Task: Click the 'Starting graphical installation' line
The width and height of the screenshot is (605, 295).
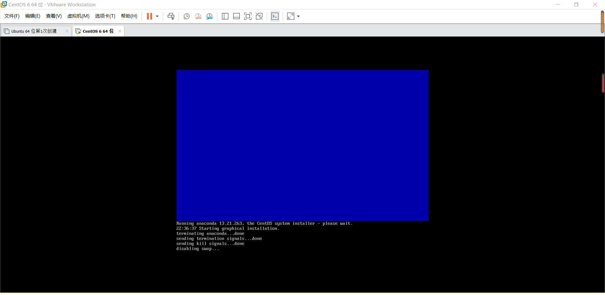Action: pyautogui.click(x=228, y=229)
